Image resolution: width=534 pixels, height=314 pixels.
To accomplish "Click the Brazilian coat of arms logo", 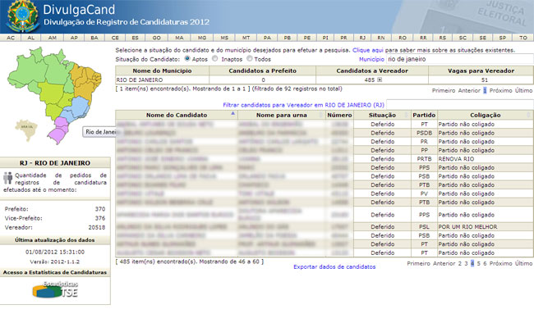I will 23,16.
